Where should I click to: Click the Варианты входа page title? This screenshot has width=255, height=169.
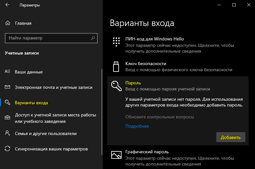(x=142, y=23)
